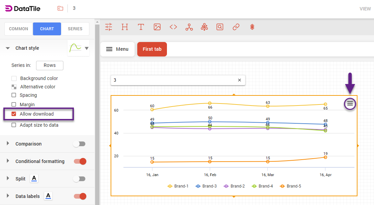Select the T text widget icon
Screen dimensions: 374x205
141,27
